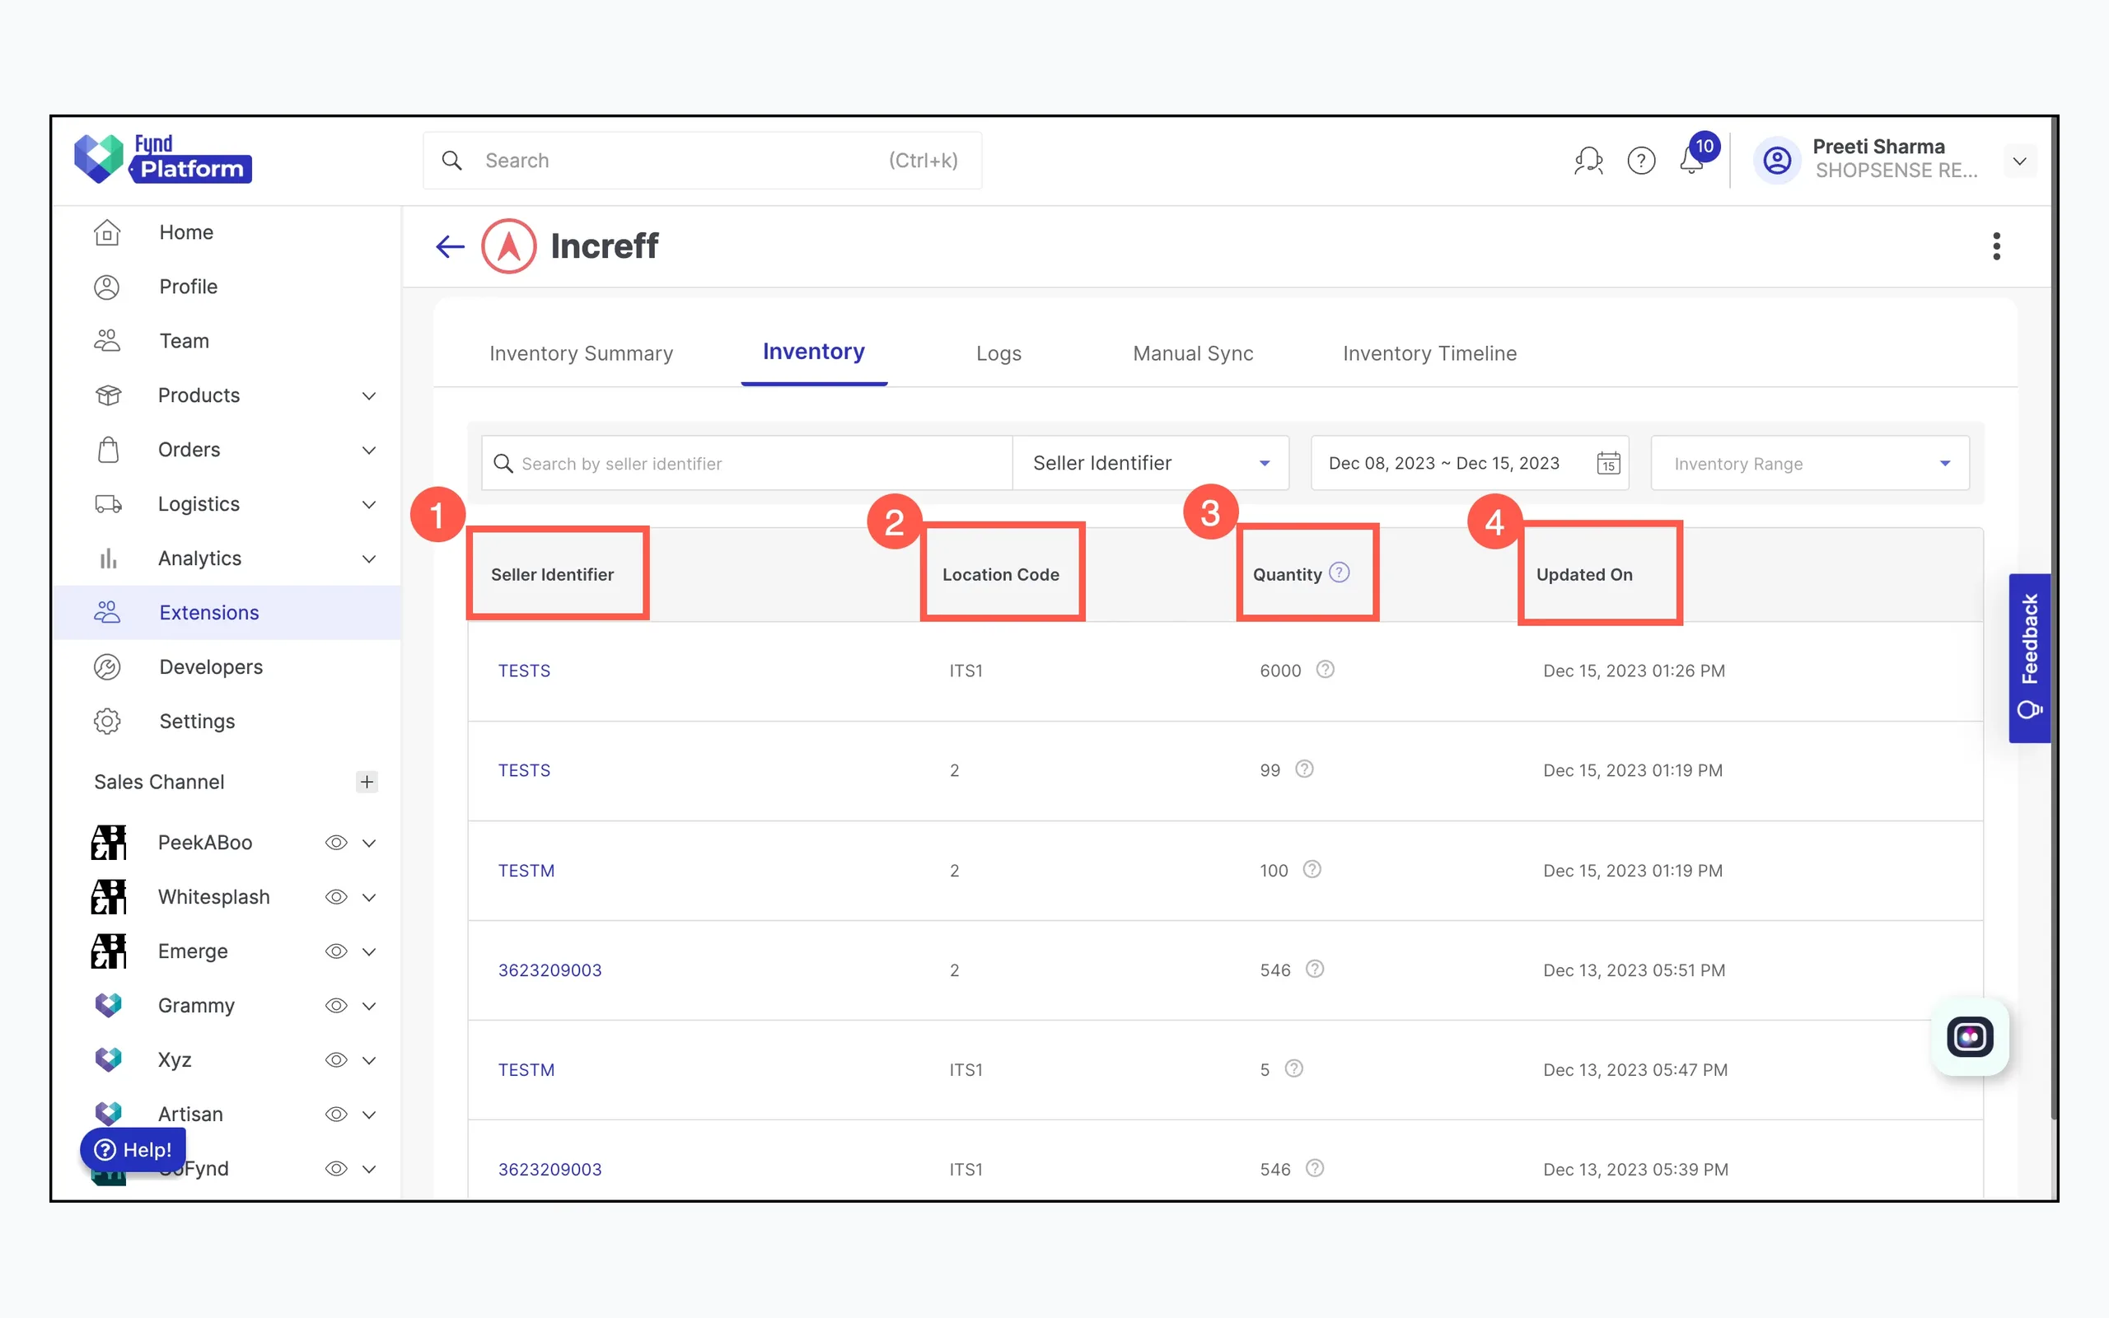Click the Settings gear icon in sidebar
Viewport: 2109px width, 1318px height.
coord(107,722)
